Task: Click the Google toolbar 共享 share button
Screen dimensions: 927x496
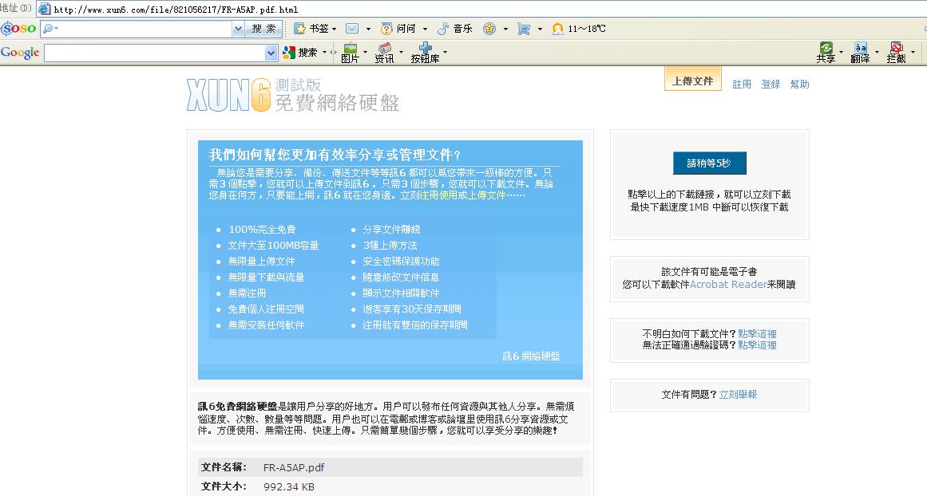Action: click(x=826, y=53)
